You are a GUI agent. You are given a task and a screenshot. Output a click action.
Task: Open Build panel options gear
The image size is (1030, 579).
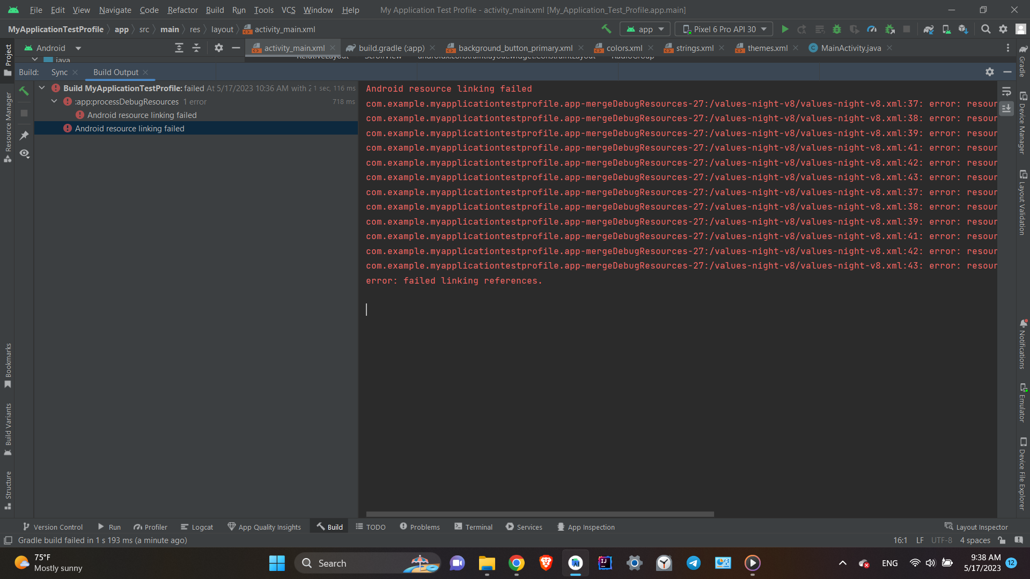(990, 72)
